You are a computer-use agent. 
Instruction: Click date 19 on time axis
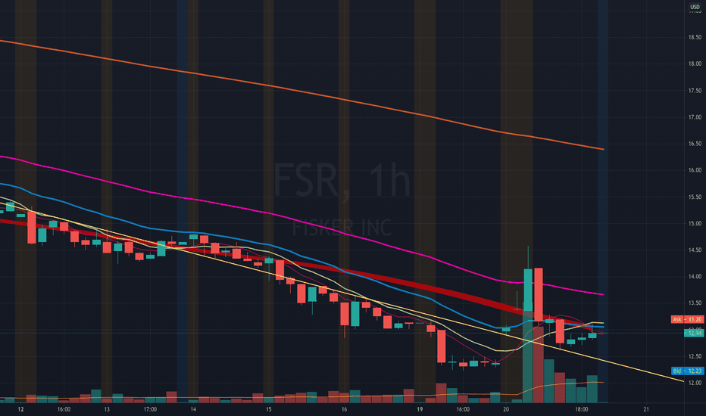pos(420,409)
